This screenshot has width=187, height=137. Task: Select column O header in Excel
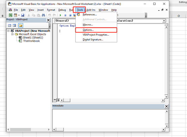pos(179,16)
